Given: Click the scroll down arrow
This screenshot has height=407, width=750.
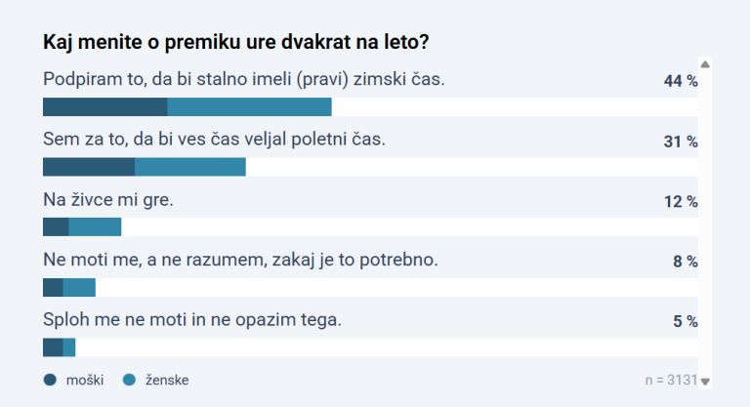Looking at the screenshot, I should [x=705, y=382].
